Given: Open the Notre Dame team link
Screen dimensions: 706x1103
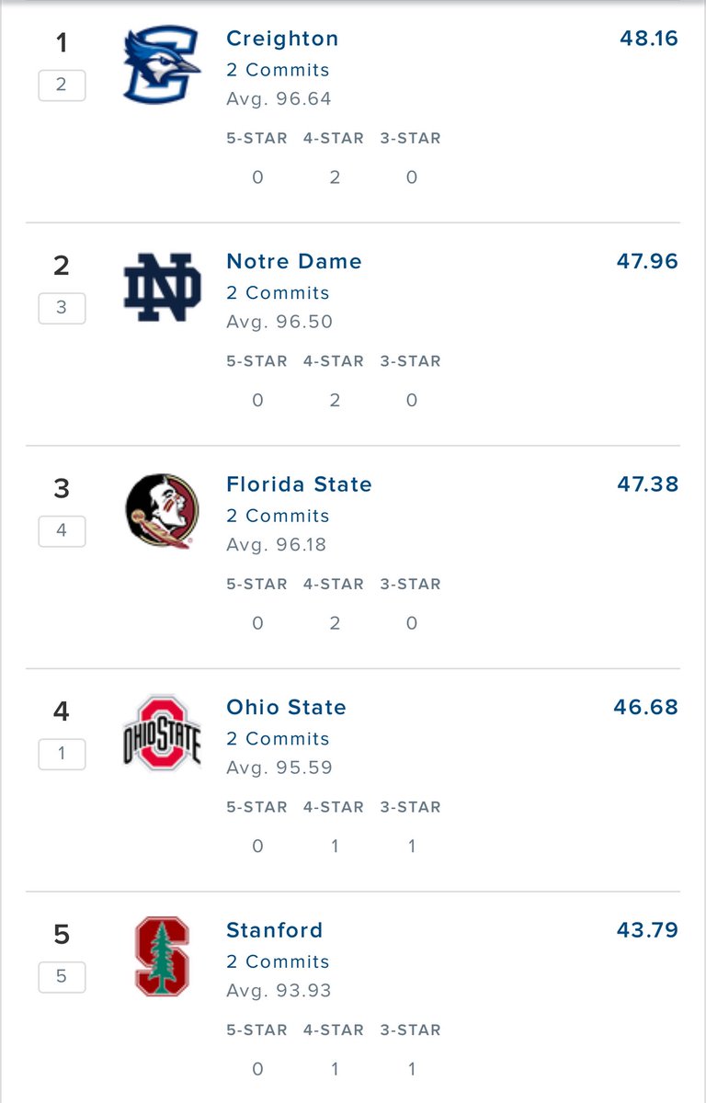Looking at the screenshot, I should click(294, 261).
